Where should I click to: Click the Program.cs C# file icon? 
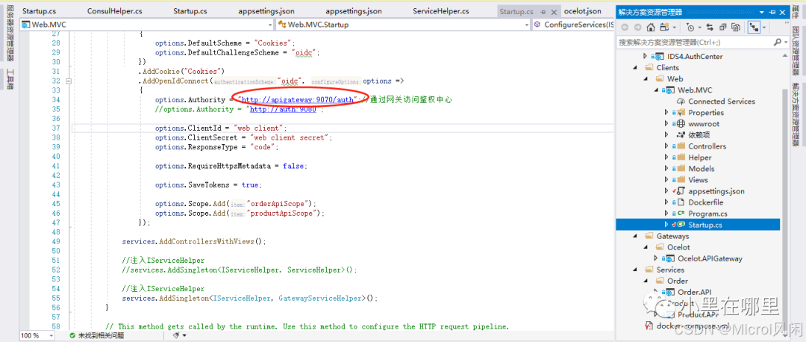pyautogui.click(x=681, y=214)
